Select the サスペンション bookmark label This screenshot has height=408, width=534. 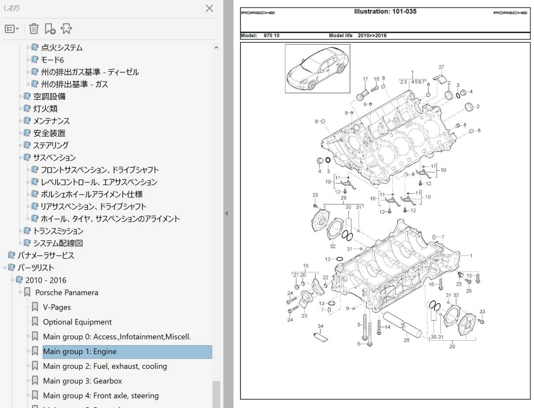(54, 158)
